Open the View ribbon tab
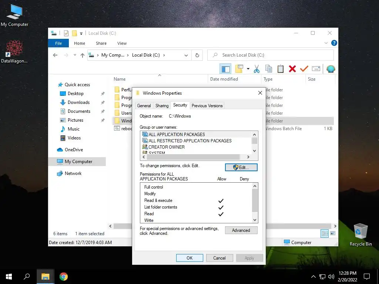This screenshot has width=379, height=284. [x=122, y=43]
